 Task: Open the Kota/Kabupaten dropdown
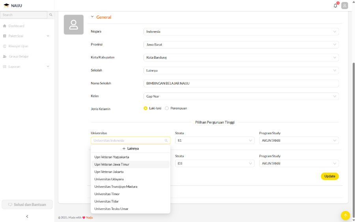[x=241, y=57]
